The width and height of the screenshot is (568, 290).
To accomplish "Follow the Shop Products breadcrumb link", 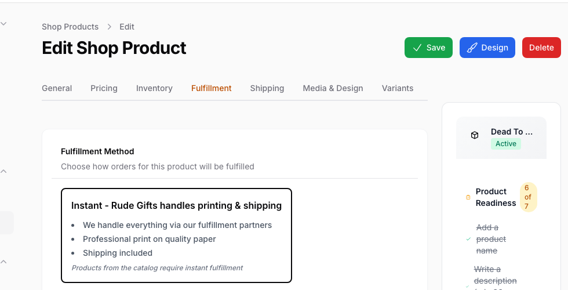I will [x=70, y=27].
